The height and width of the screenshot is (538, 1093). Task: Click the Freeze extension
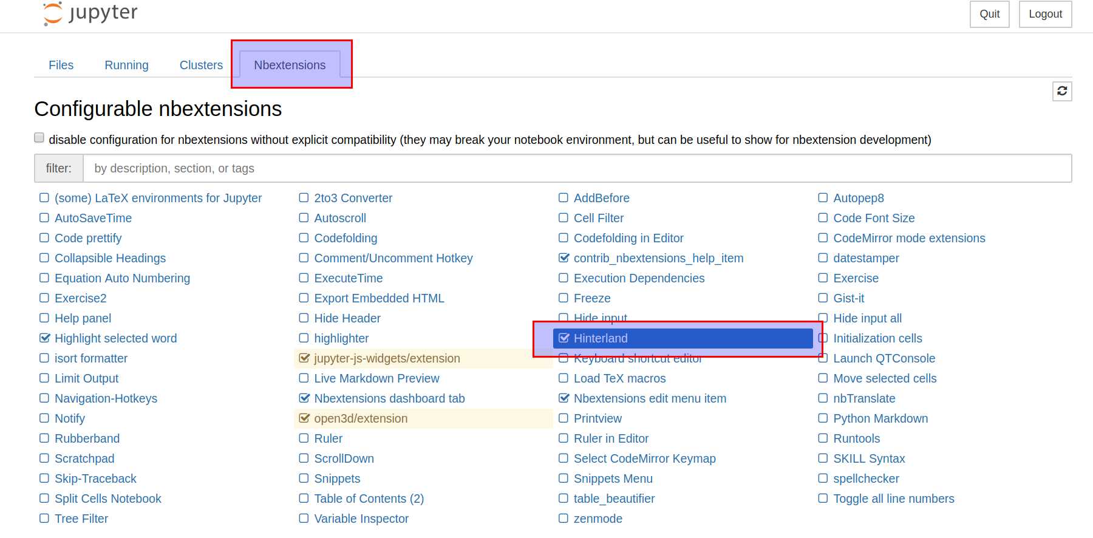(x=592, y=298)
